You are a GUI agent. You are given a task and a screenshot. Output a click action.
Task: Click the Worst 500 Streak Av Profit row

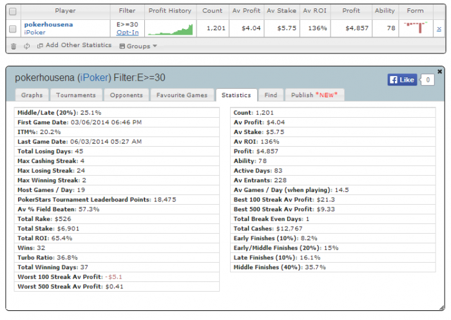[x=117, y=287]
